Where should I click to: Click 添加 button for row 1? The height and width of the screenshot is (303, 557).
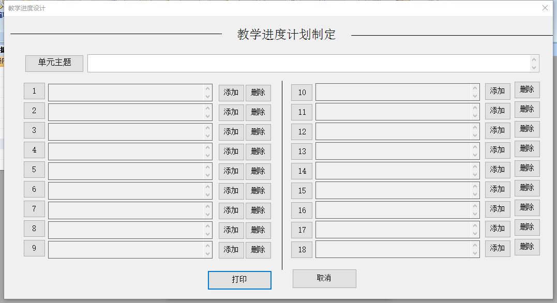point(231,93)
